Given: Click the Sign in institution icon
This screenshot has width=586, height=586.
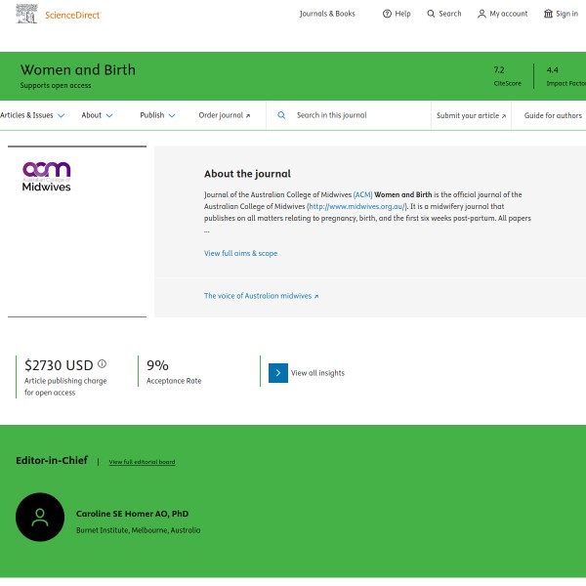Looking at the screenshot, I should (548, 14).
